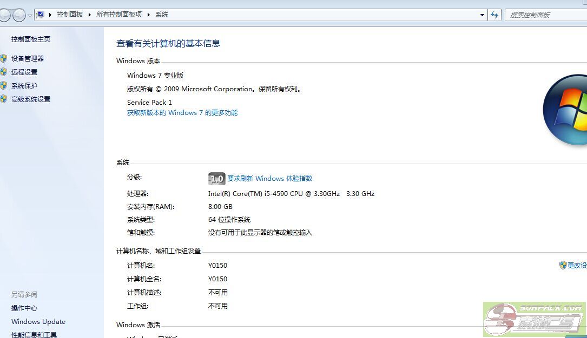This screenshot has width=587, height=338.
Task: Expand breadcrumb arrow after 控制面板
Action: click(x=90, y=15)
